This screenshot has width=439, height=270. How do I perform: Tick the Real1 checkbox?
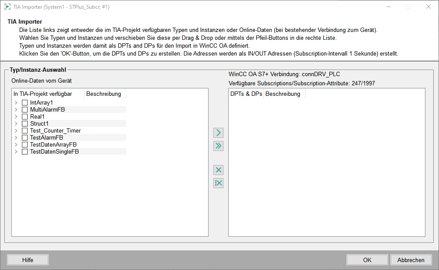[x=25, y=116]
